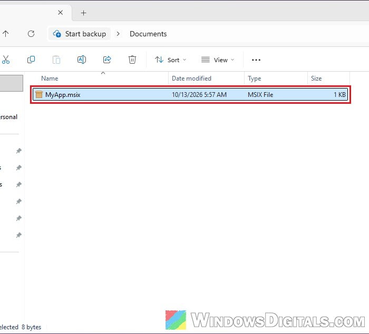Sort files by Date modified column

(x=191, y=78)
